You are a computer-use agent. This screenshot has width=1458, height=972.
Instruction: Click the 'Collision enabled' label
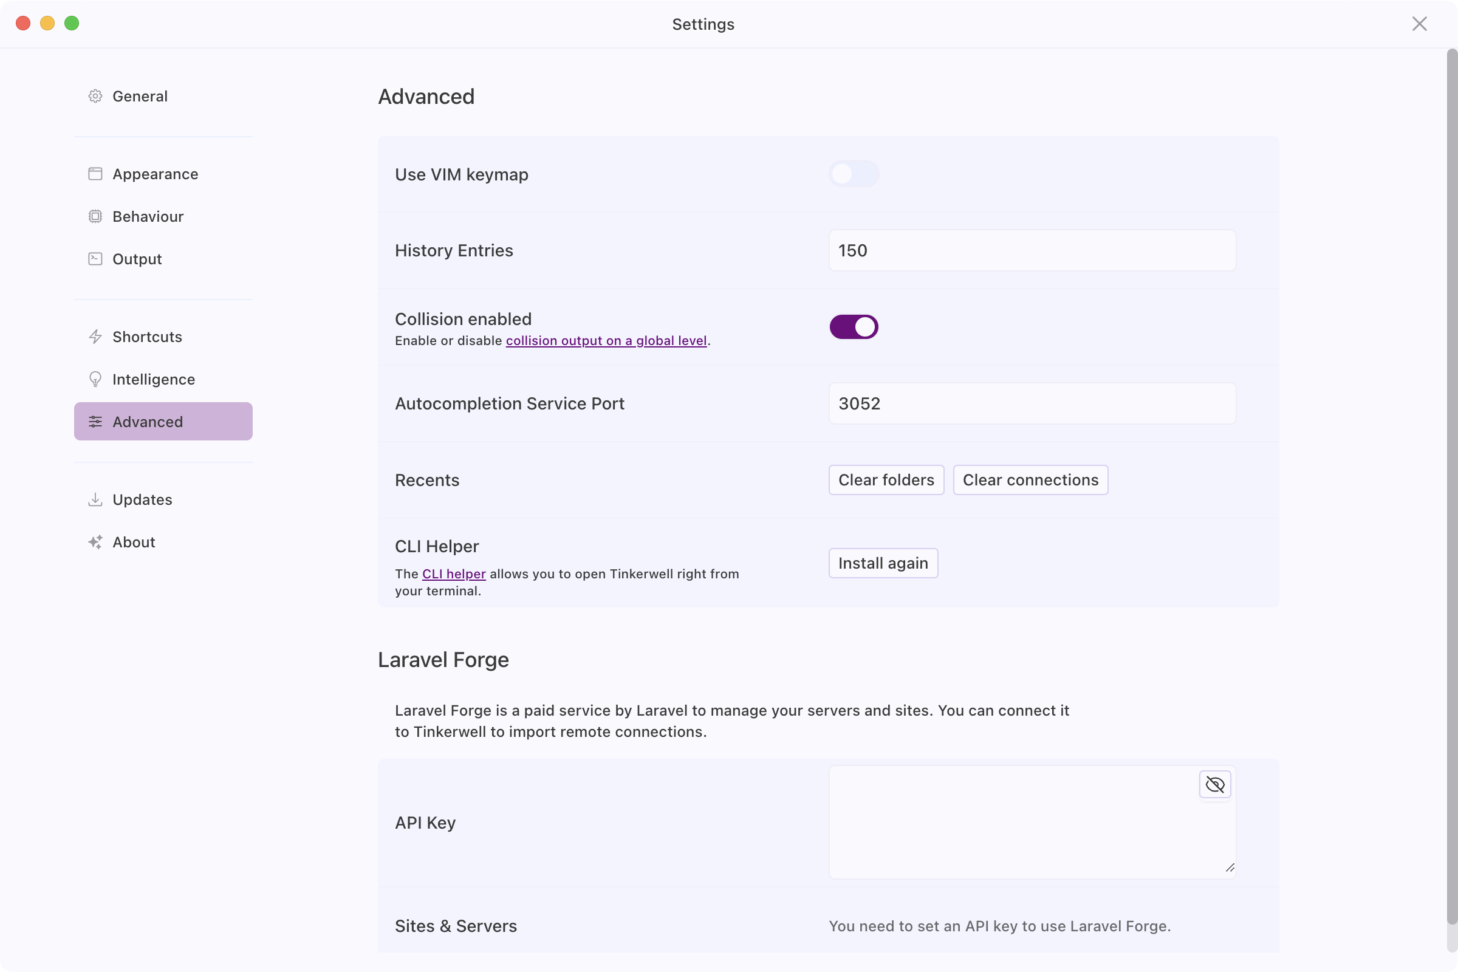[463, 320]
